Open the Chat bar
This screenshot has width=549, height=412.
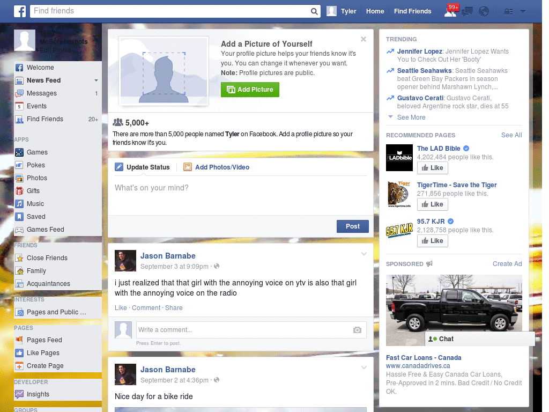(480, 339)
